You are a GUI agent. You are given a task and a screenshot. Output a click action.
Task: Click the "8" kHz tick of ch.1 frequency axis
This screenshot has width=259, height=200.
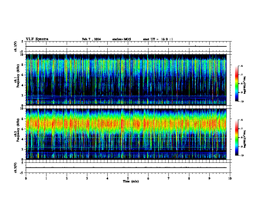23,65
